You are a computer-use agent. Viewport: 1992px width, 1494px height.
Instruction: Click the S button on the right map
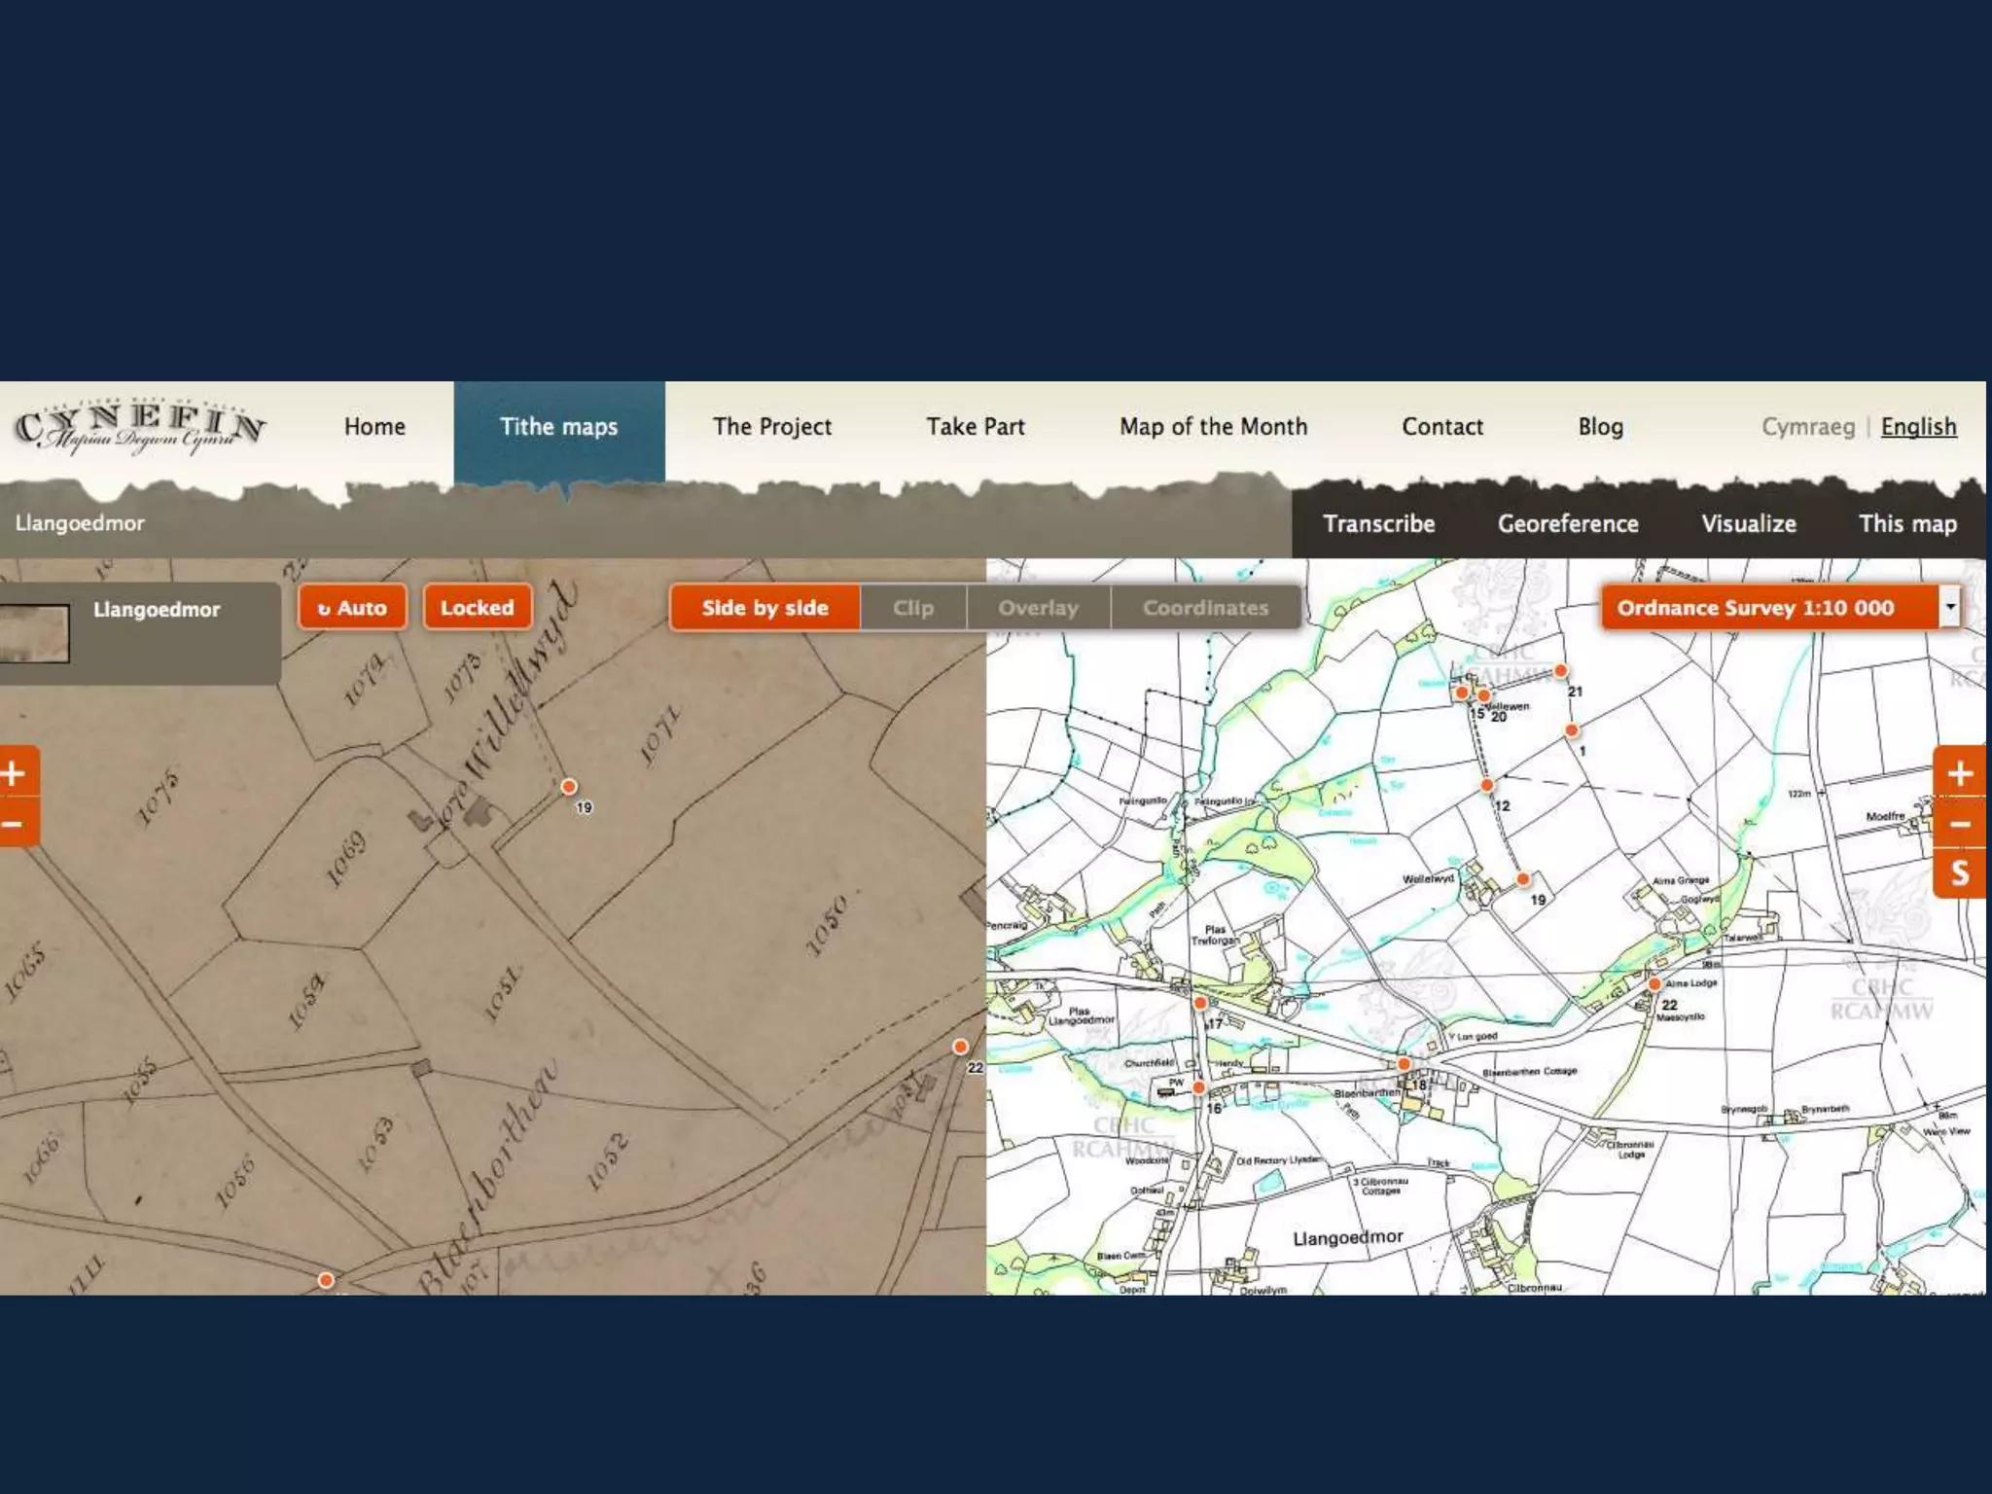point(1959,873)
